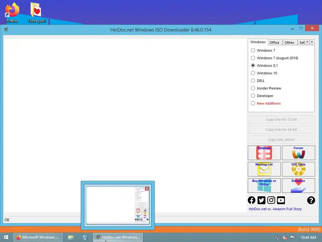Click the network icon in system tray
This screenshot has height=242, width=322.
tap(277, 238)
